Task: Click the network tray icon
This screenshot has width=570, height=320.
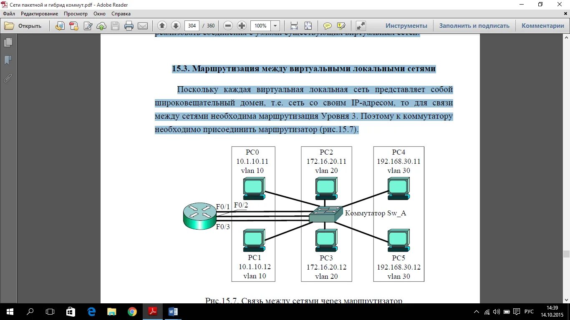Action: tap(487, 312)
